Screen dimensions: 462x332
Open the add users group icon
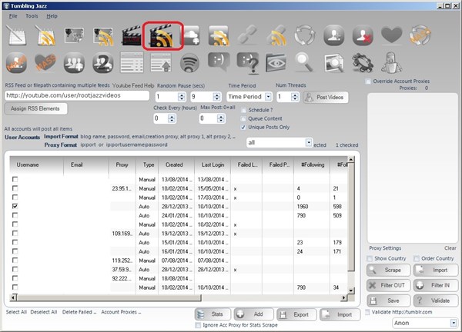click(x=74, y=63)
